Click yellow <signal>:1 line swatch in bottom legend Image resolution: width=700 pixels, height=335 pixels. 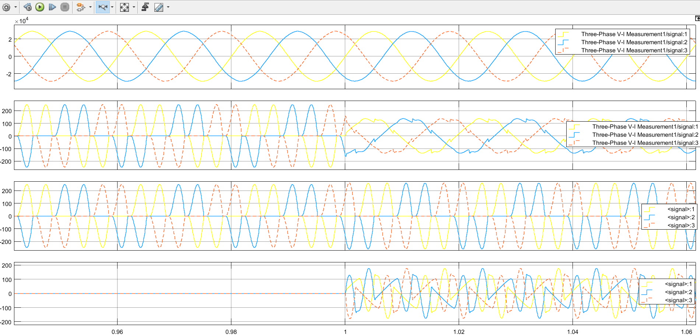pos(647,284)
